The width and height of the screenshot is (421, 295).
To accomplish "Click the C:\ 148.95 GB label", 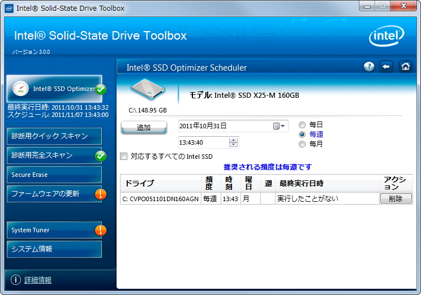I will (x=148, y=110).
